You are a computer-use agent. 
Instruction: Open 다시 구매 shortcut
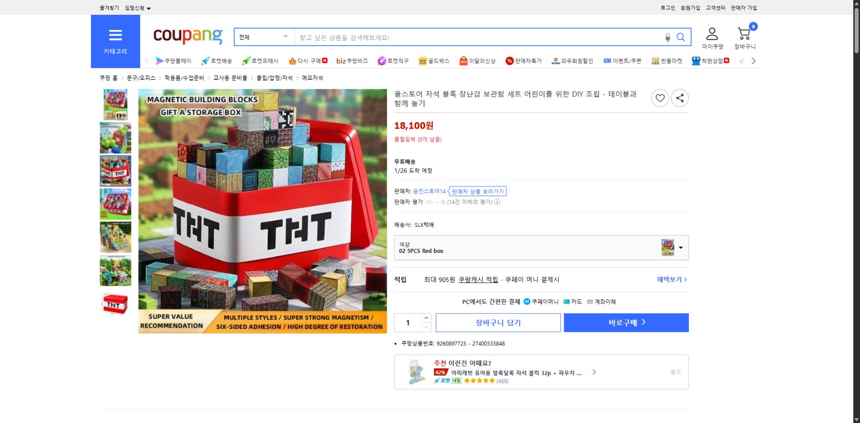[x=308, y=61]
